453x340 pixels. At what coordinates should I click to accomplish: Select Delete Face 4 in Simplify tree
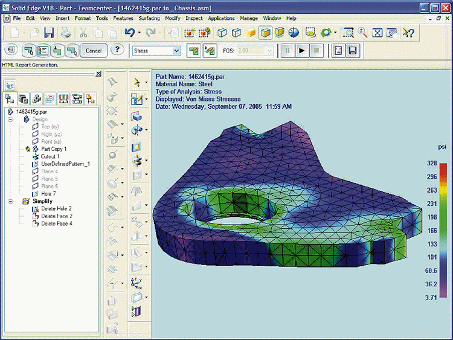(57, 223)
